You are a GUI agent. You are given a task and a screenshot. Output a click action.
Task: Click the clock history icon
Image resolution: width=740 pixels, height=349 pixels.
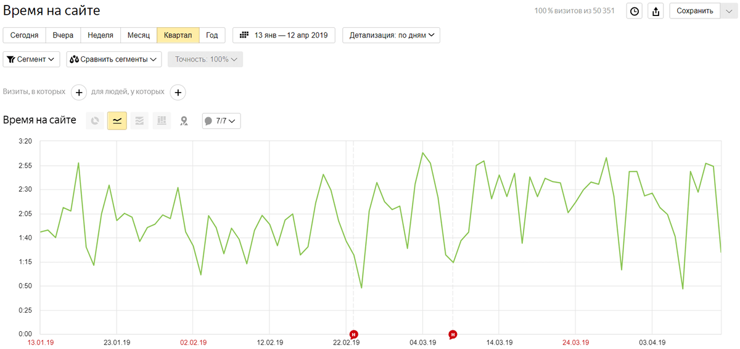pos(635,11)
